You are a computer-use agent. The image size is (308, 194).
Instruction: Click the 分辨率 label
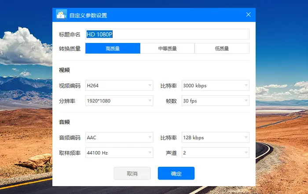coord(67,101)
